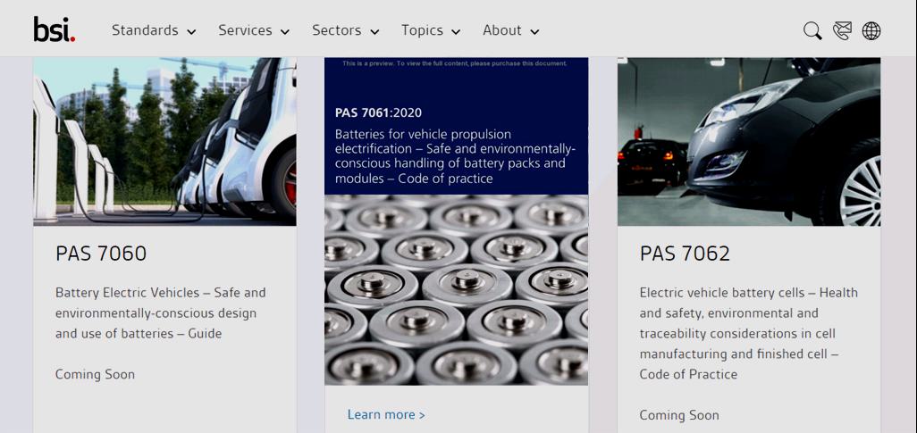
Task: Click the PAS 7060 card heading
Action: pos(101,254)
